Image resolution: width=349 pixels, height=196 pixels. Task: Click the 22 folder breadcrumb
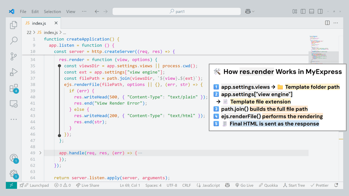point(29,32)
